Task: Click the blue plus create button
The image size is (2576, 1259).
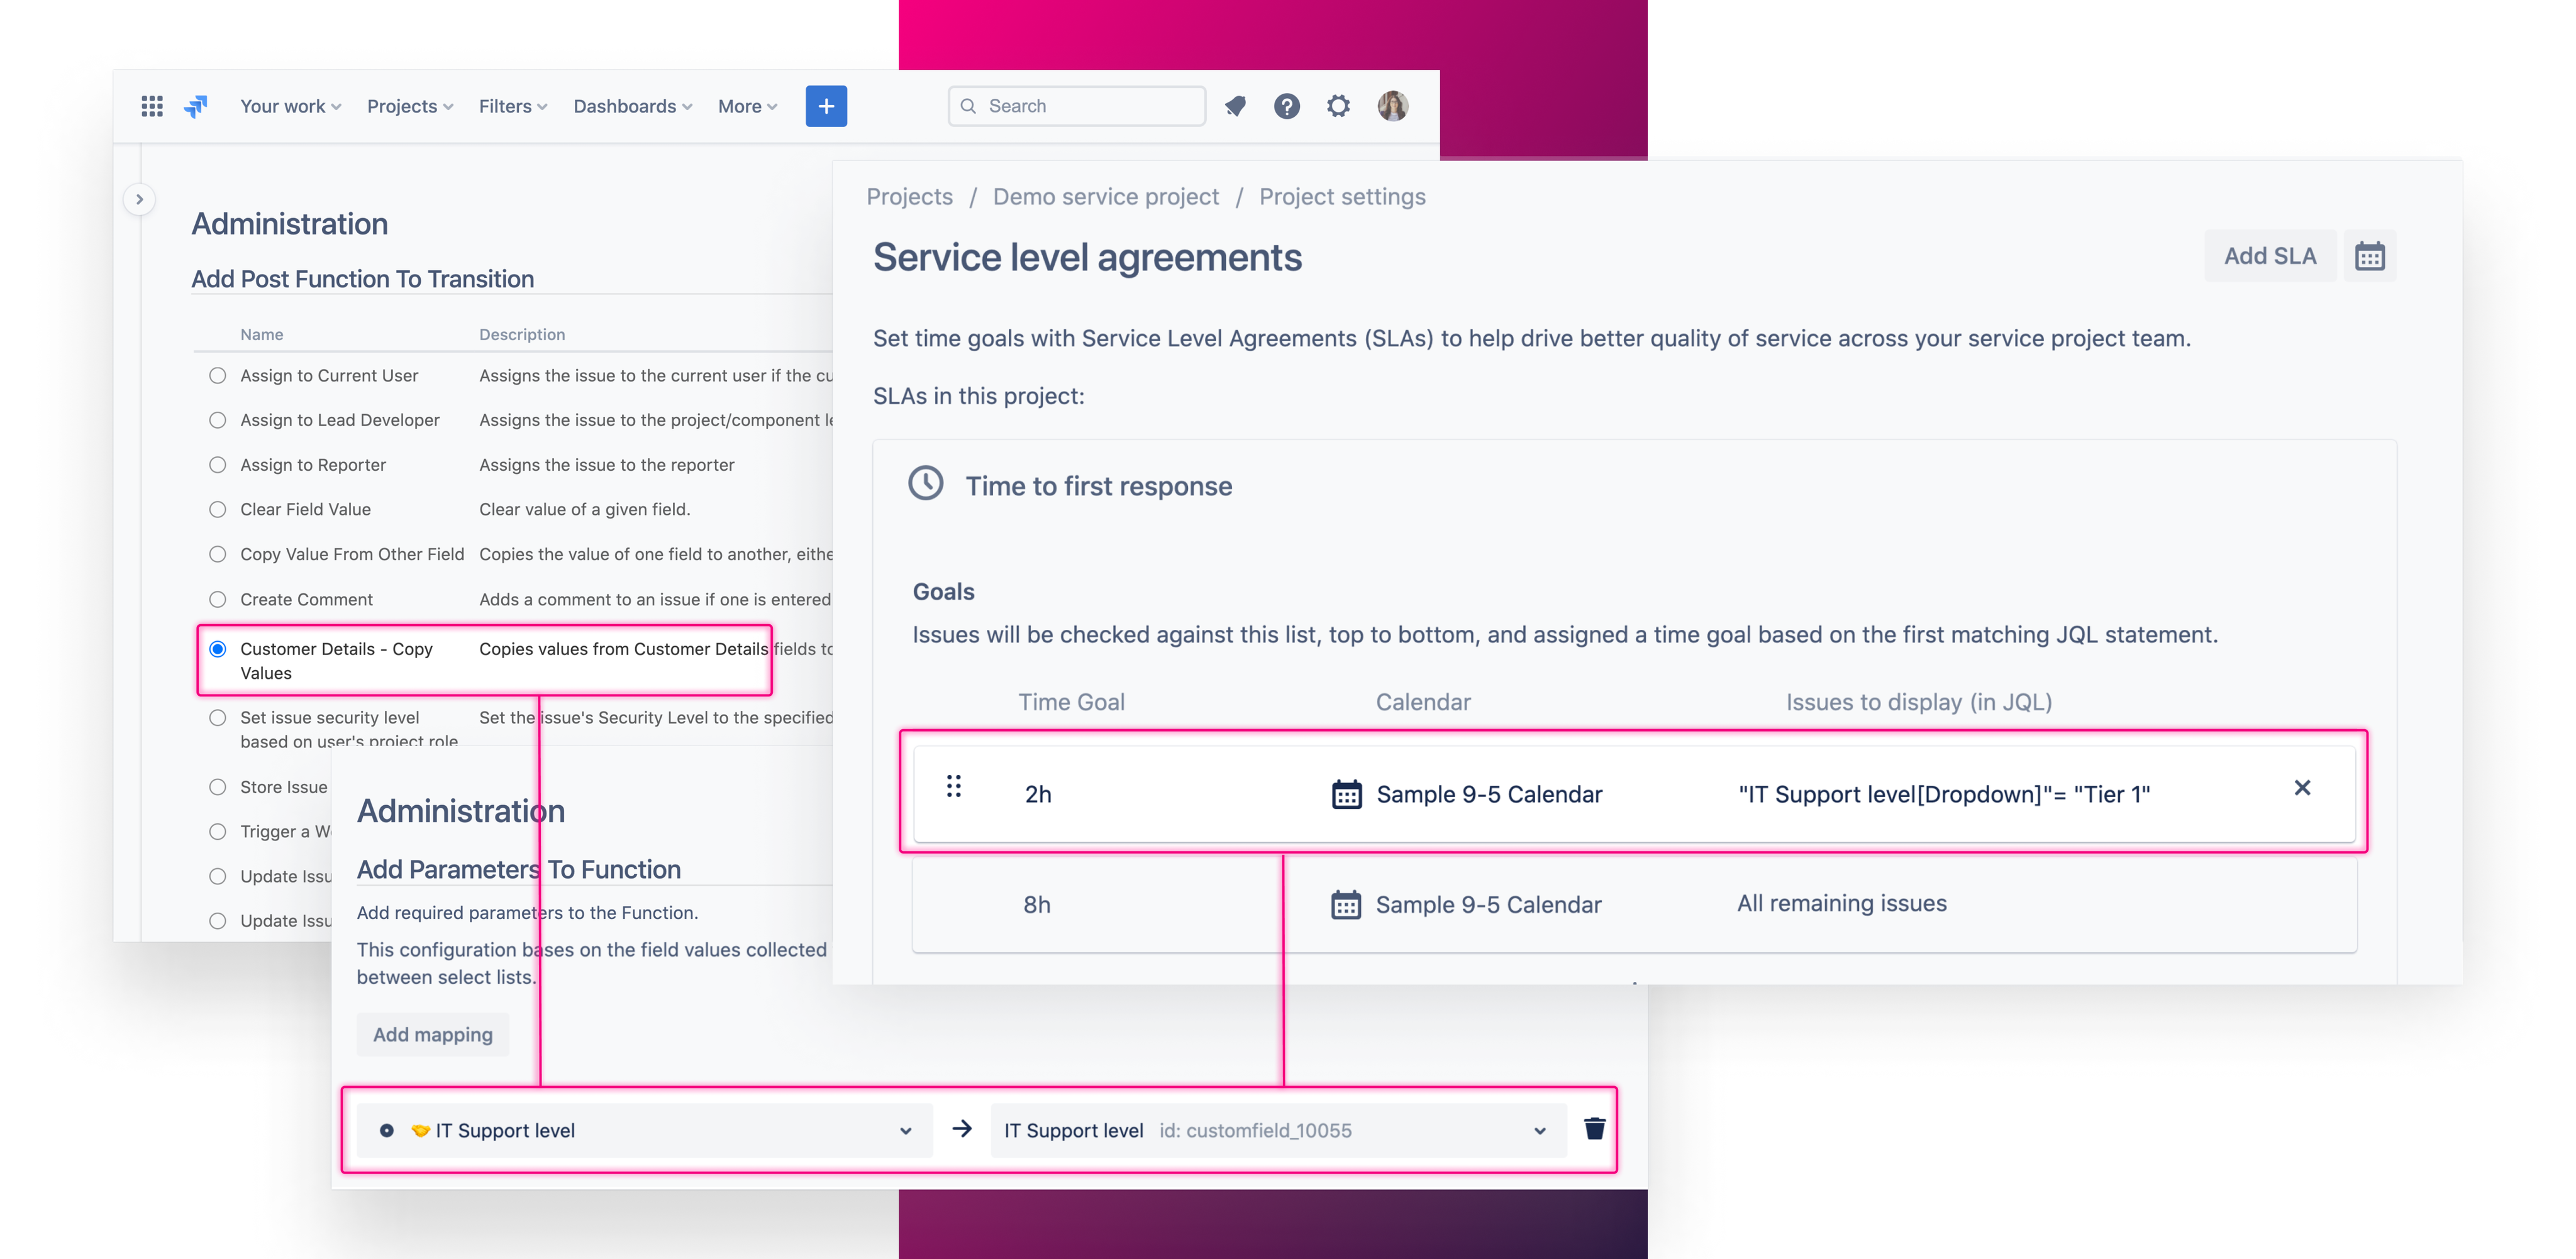Action: (x=826, y=106)
